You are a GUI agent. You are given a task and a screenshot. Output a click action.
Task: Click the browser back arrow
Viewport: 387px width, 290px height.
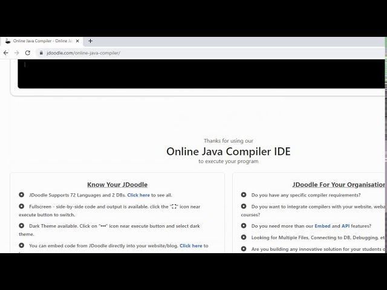(6, 53)
